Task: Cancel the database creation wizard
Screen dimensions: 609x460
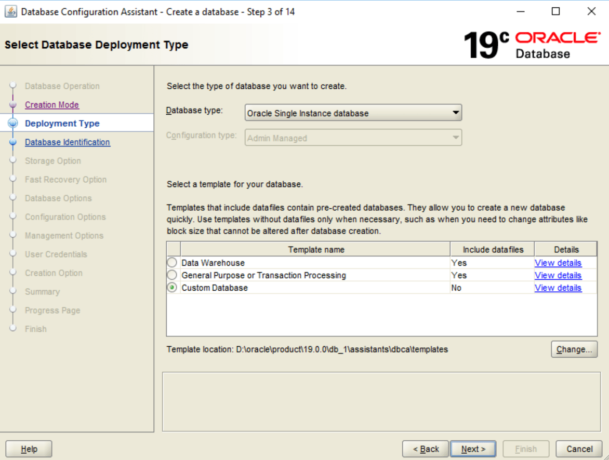Action: [x=579, y=449]
